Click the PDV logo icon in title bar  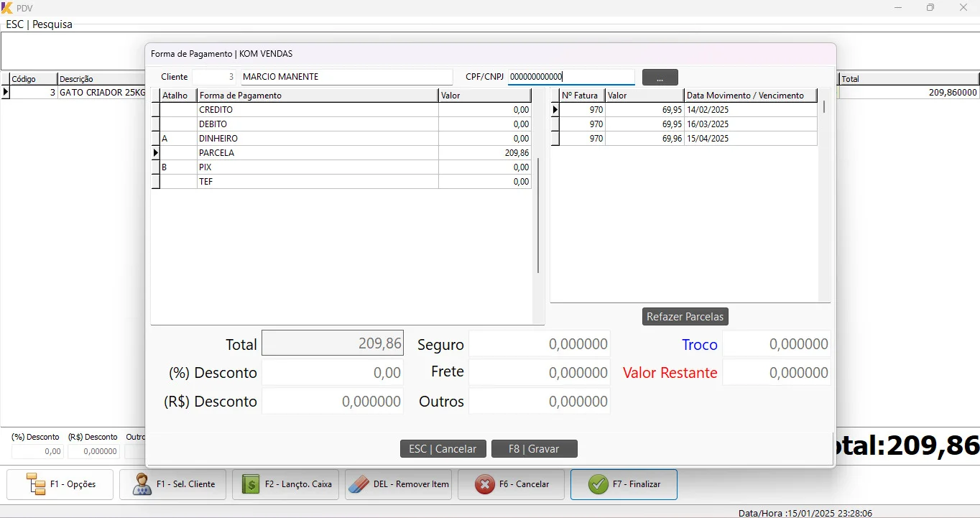point(7,7)
